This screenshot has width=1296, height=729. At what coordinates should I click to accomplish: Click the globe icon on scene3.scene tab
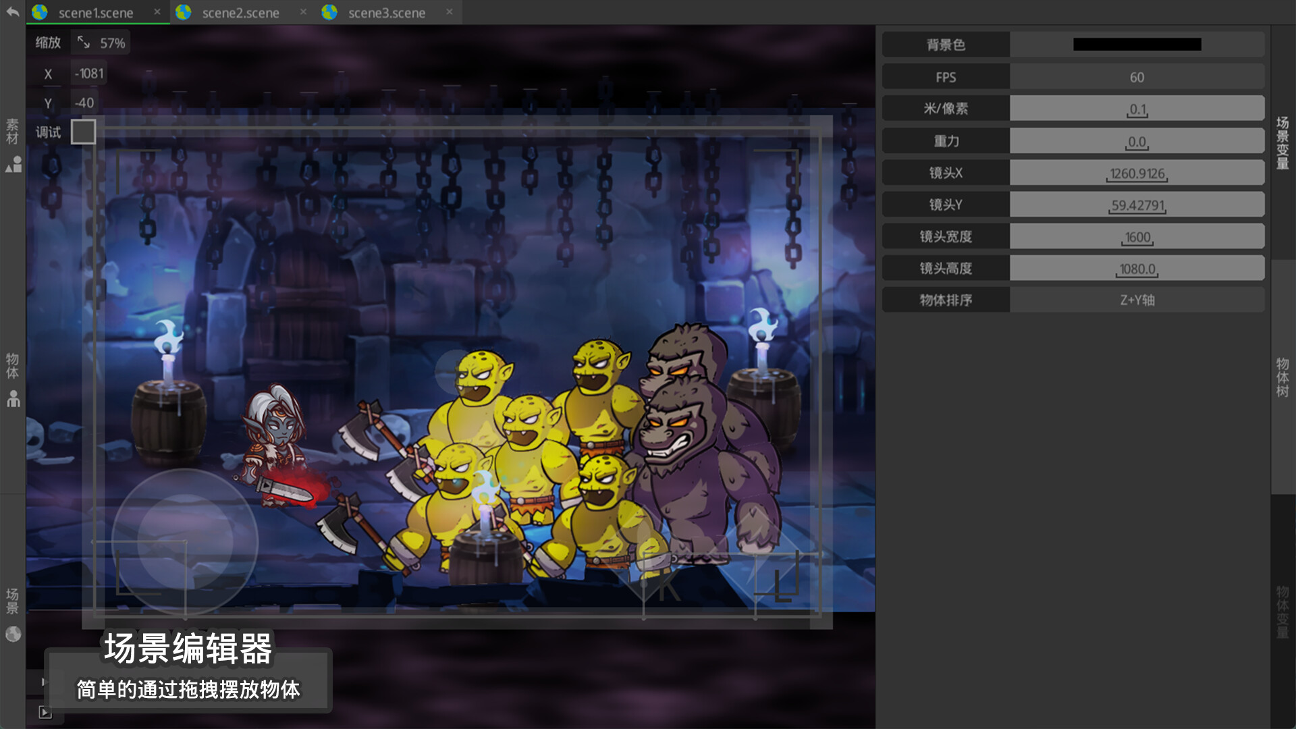[329, 12]
